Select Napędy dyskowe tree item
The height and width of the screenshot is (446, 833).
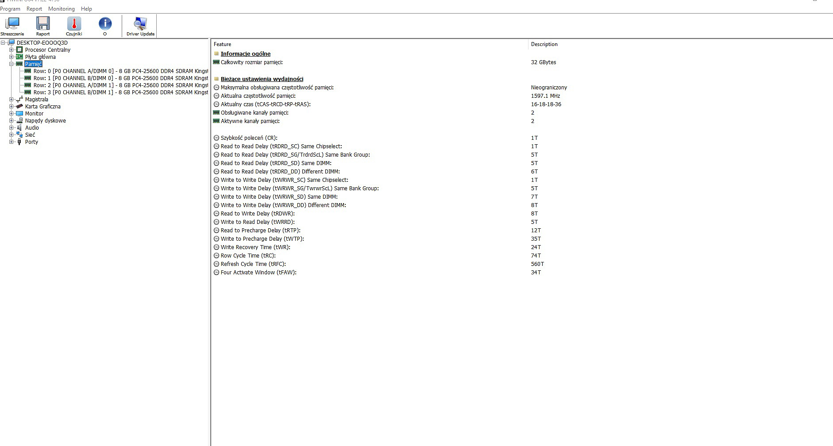46,121
